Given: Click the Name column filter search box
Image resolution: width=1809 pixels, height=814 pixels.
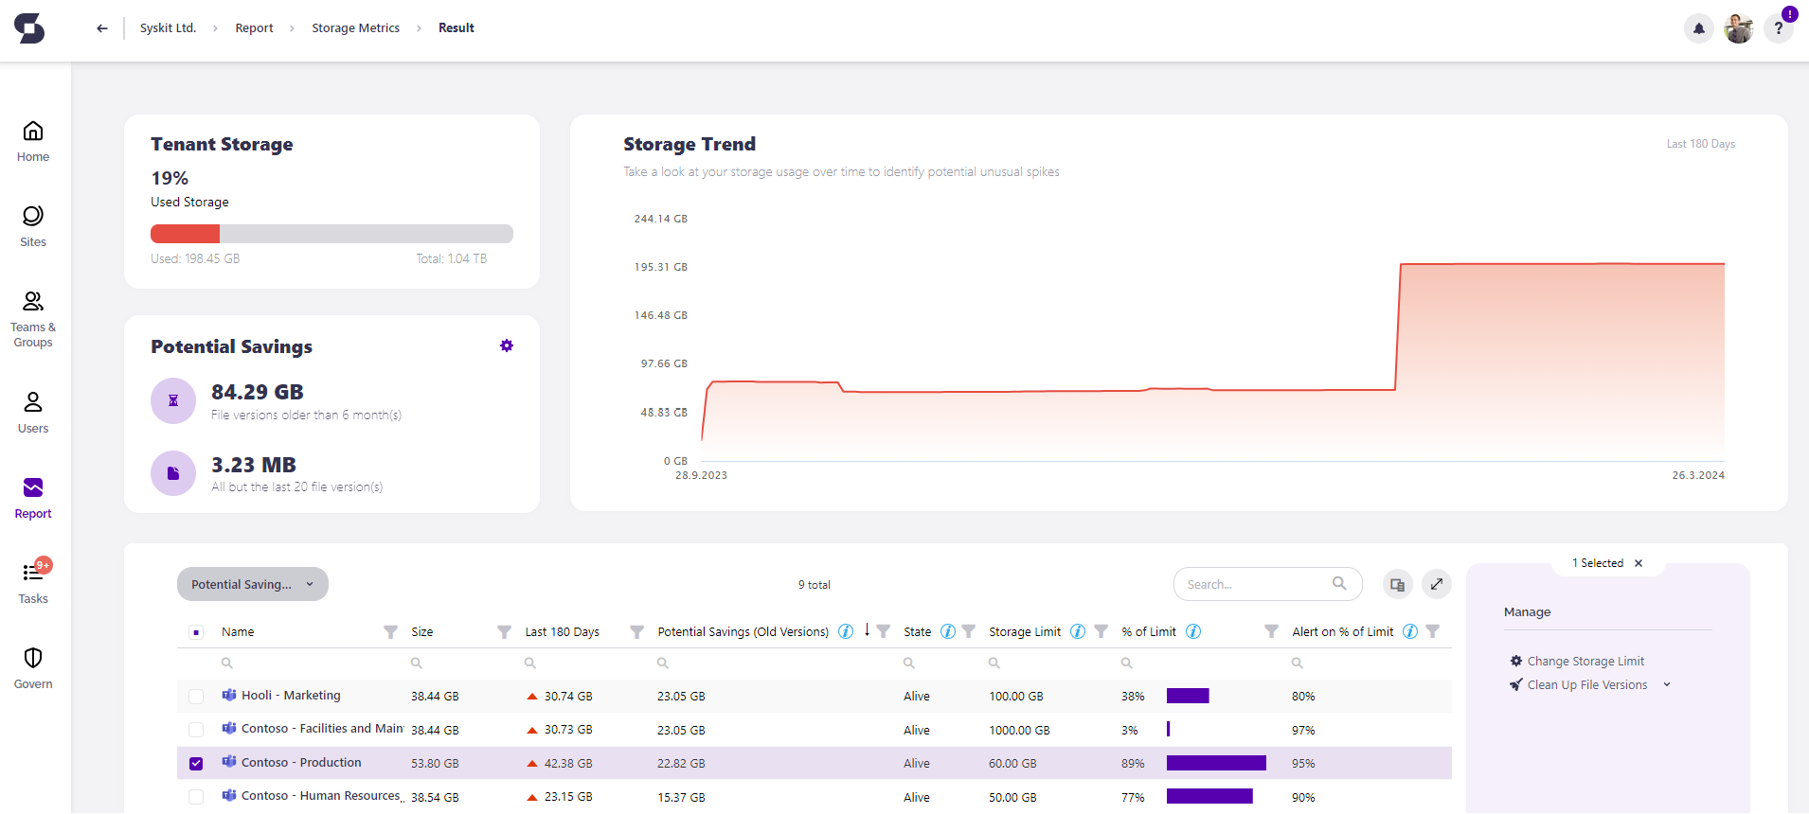Looking at the screenshot, I should point(308,664).
